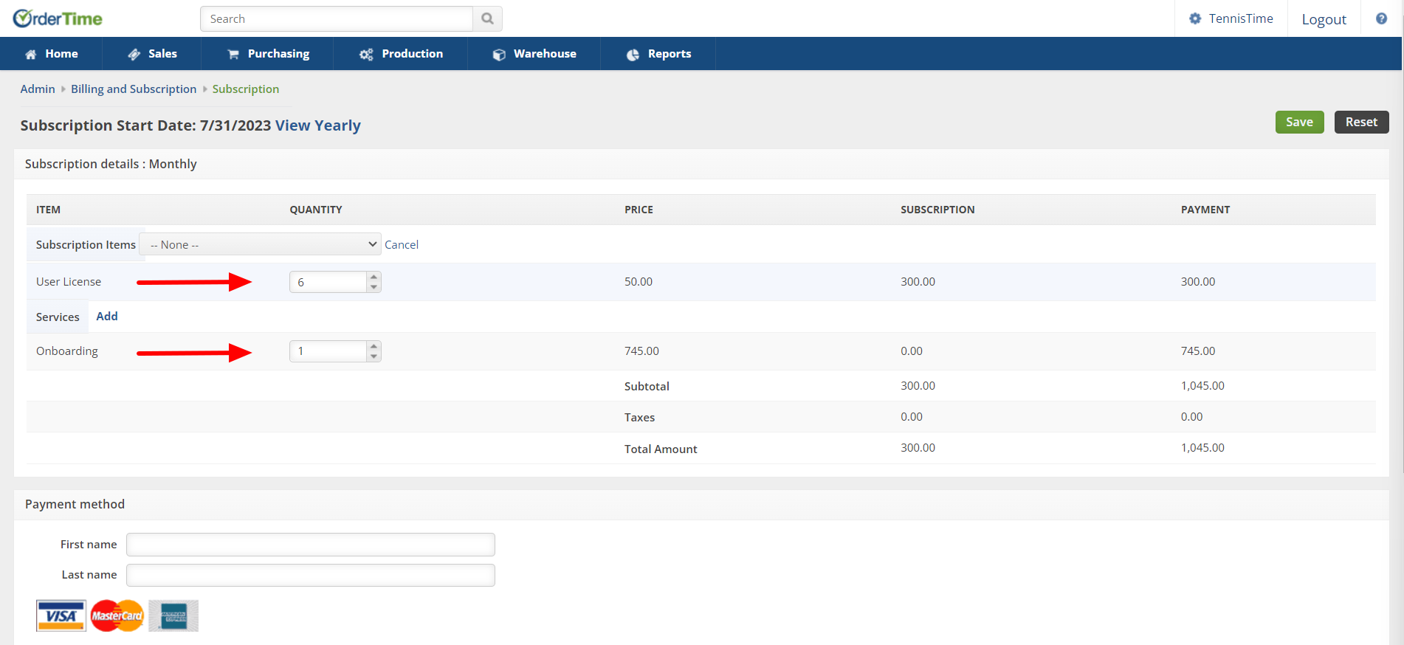Click the Taxes label
The width and height of the screenshot is (1404, 645).
coord(639,417)
